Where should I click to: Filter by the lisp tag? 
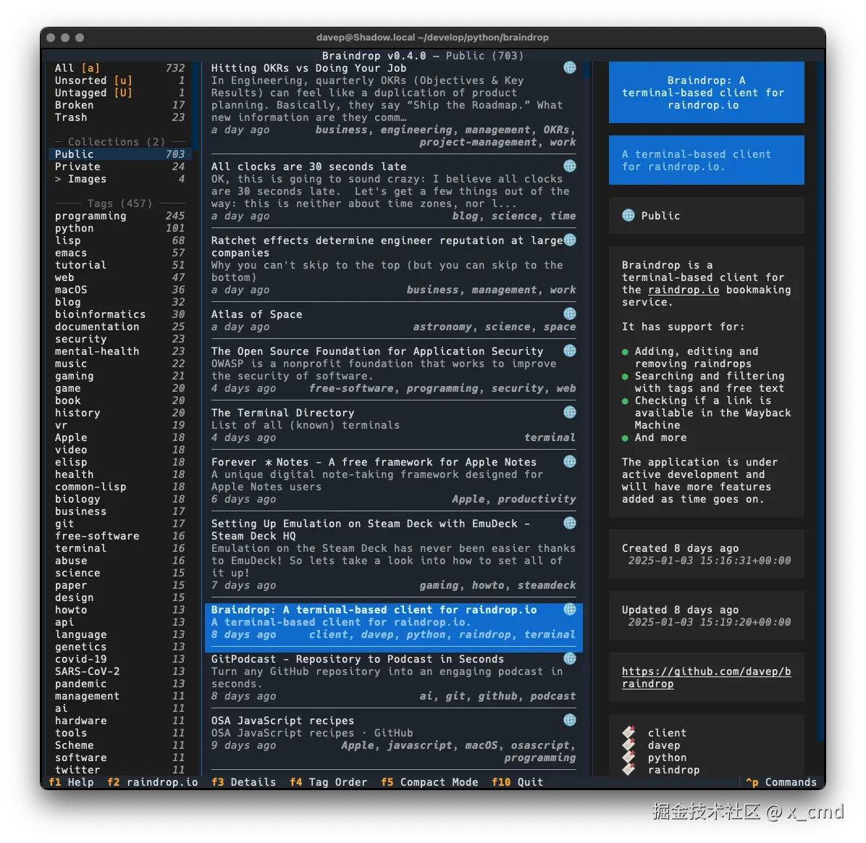point(120,240)
